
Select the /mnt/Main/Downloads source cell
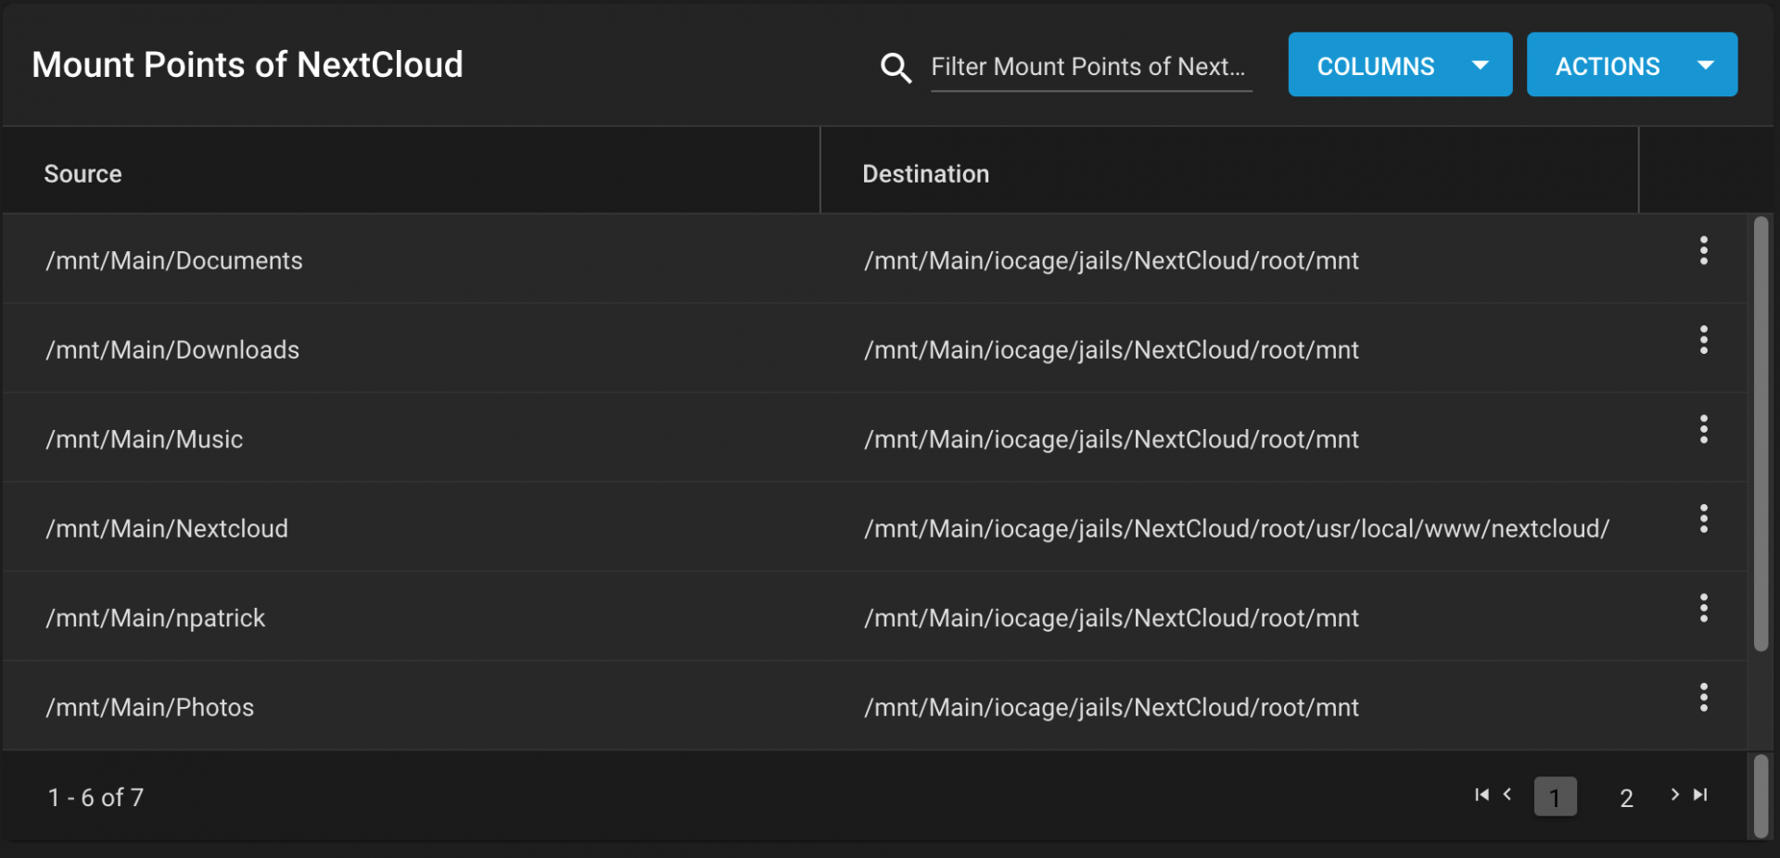point(172,349)
